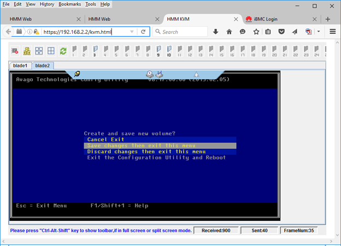Screen dimensions: 341x246
Task: Open the blade group icon with yellow boxes
Action: click(27, 51)
